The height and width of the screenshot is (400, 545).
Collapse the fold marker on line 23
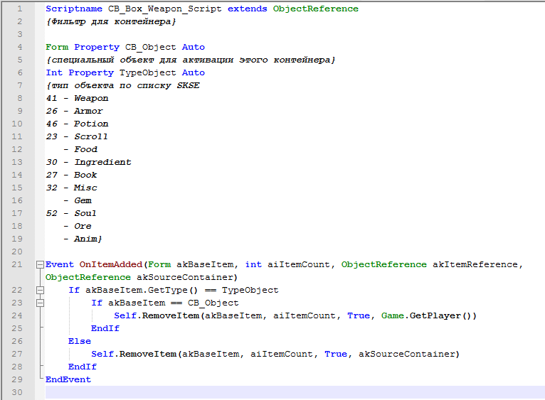pyautogui.click(x=40, y=303)
